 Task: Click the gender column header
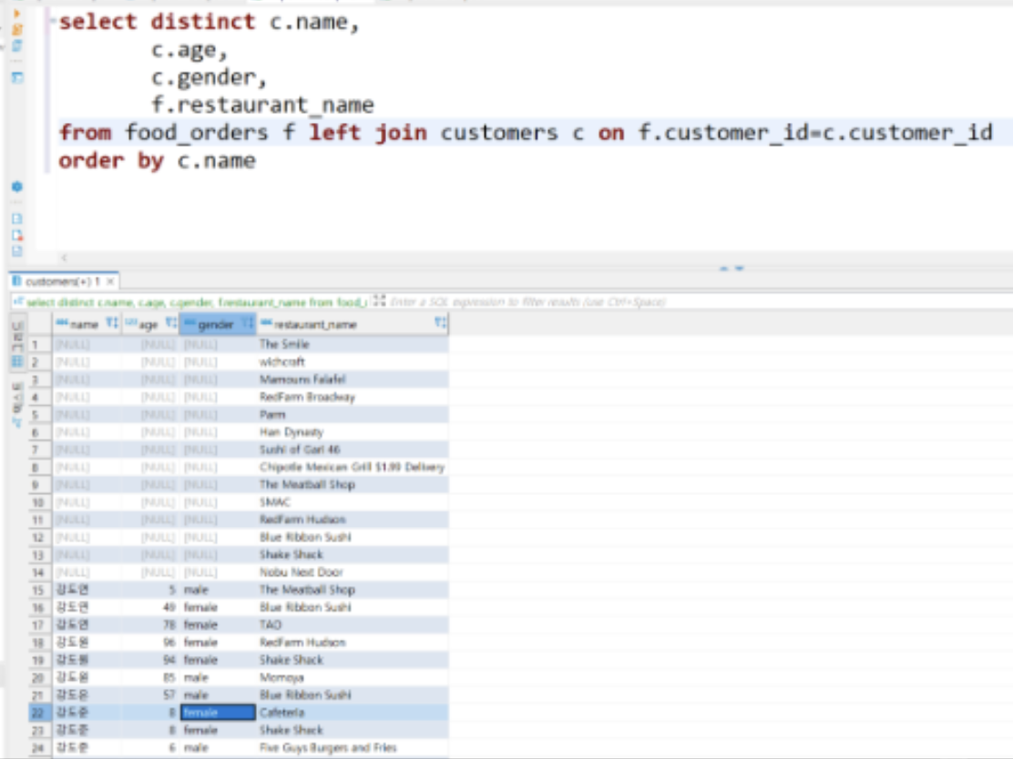[x=216, y=324]
